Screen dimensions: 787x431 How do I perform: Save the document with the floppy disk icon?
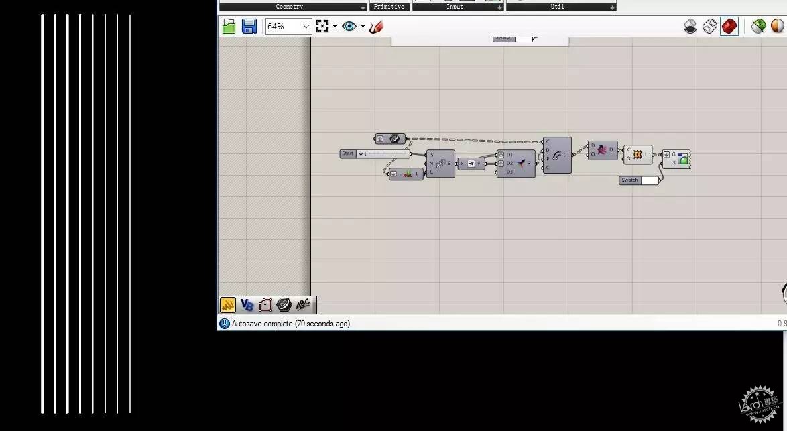tap(249, 27)
